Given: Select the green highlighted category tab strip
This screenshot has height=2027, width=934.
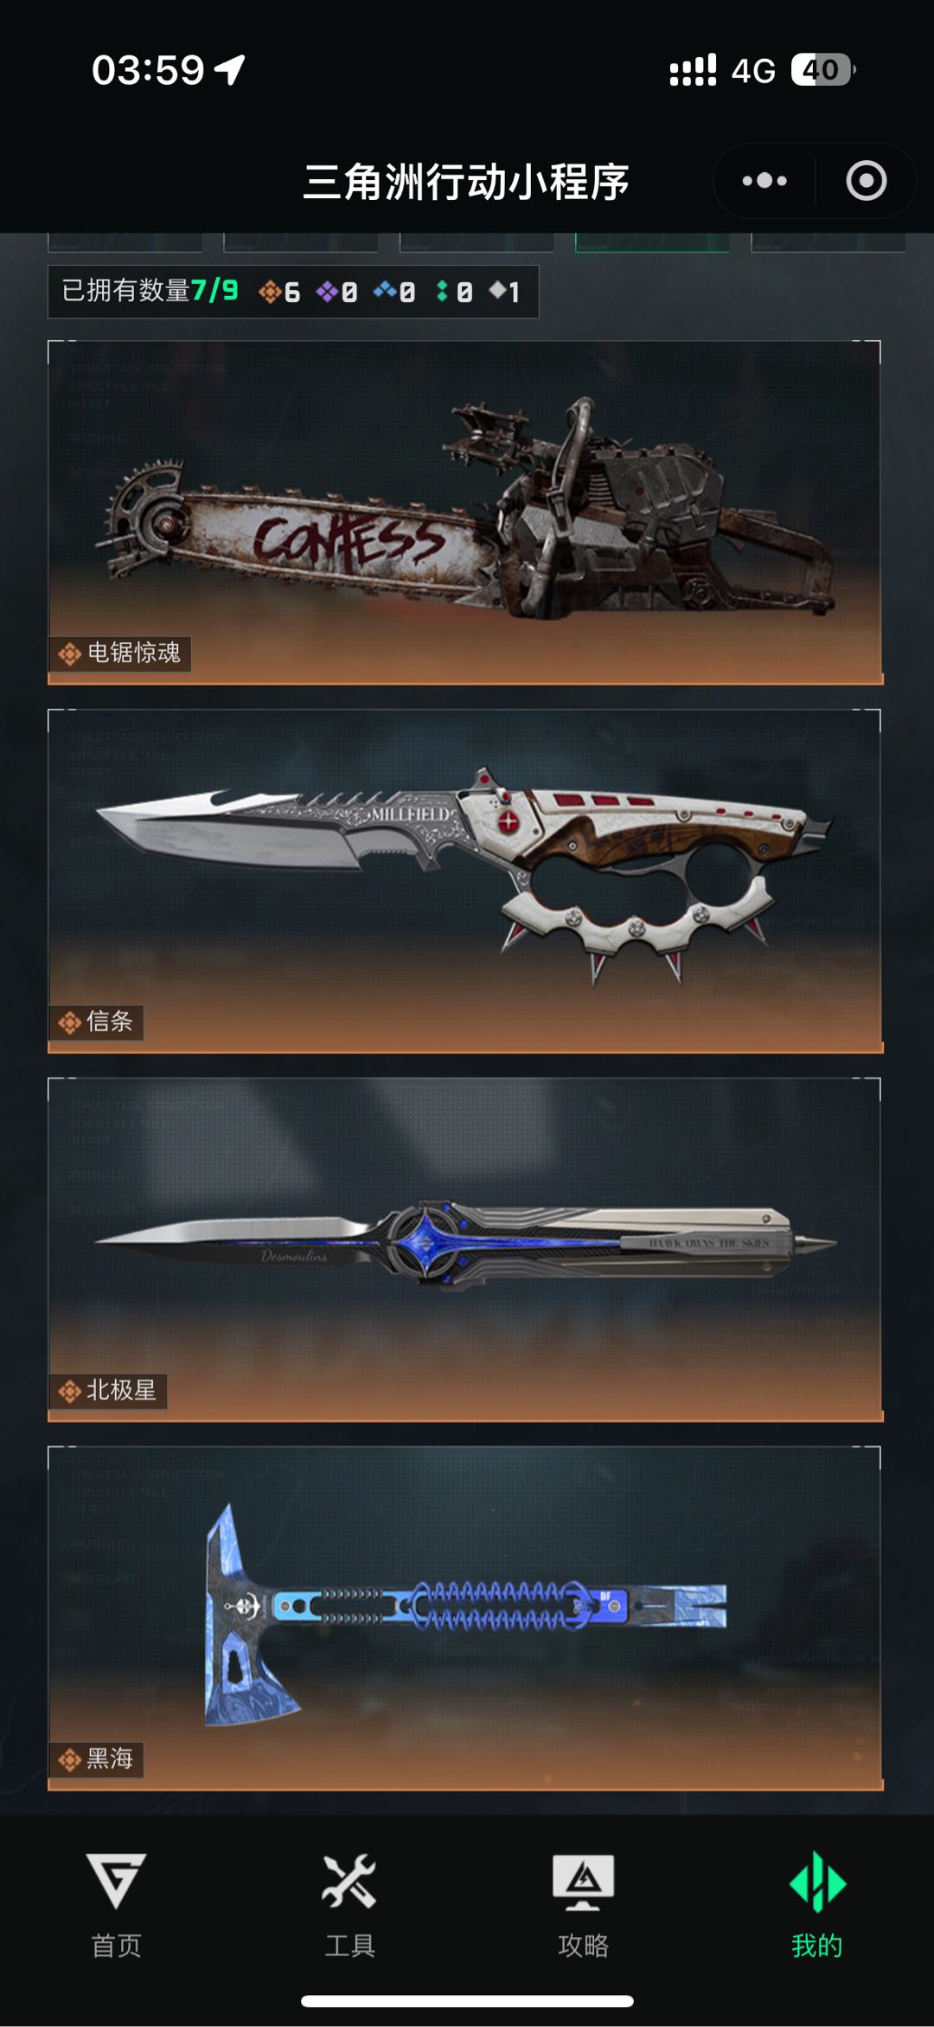Looking at the screenshot, I should pos(653,242).
